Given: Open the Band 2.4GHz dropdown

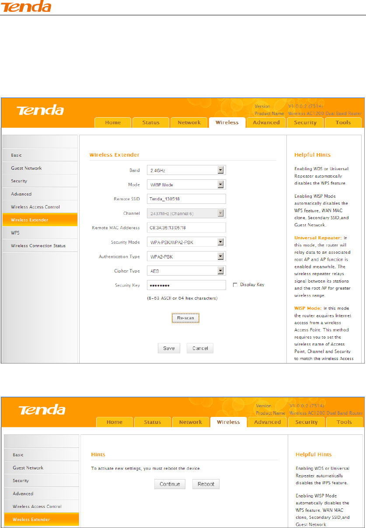Looking at the screenshot, I should coord(186,170).
